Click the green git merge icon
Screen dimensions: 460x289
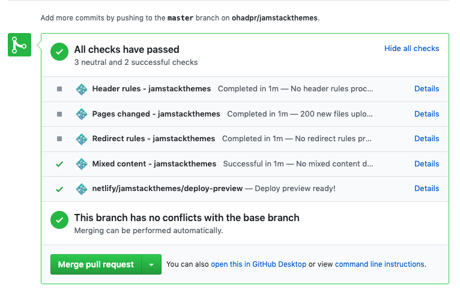coord(19,45)
